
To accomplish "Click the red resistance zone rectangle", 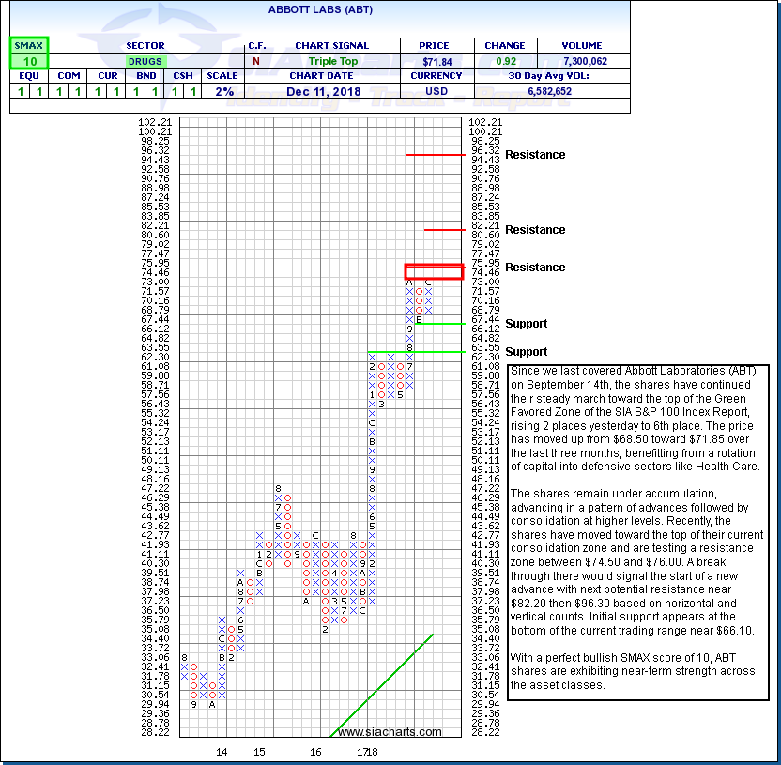I will click(x=434, y=271).
